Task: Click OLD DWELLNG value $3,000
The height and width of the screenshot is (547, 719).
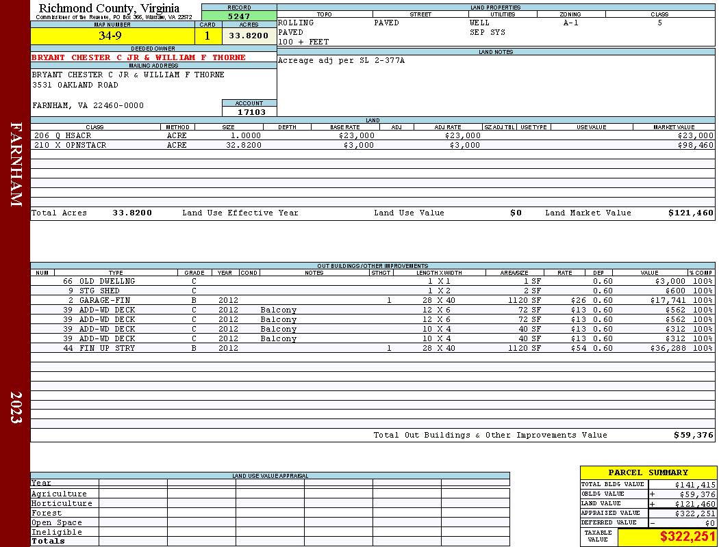Action: (670, 281)
